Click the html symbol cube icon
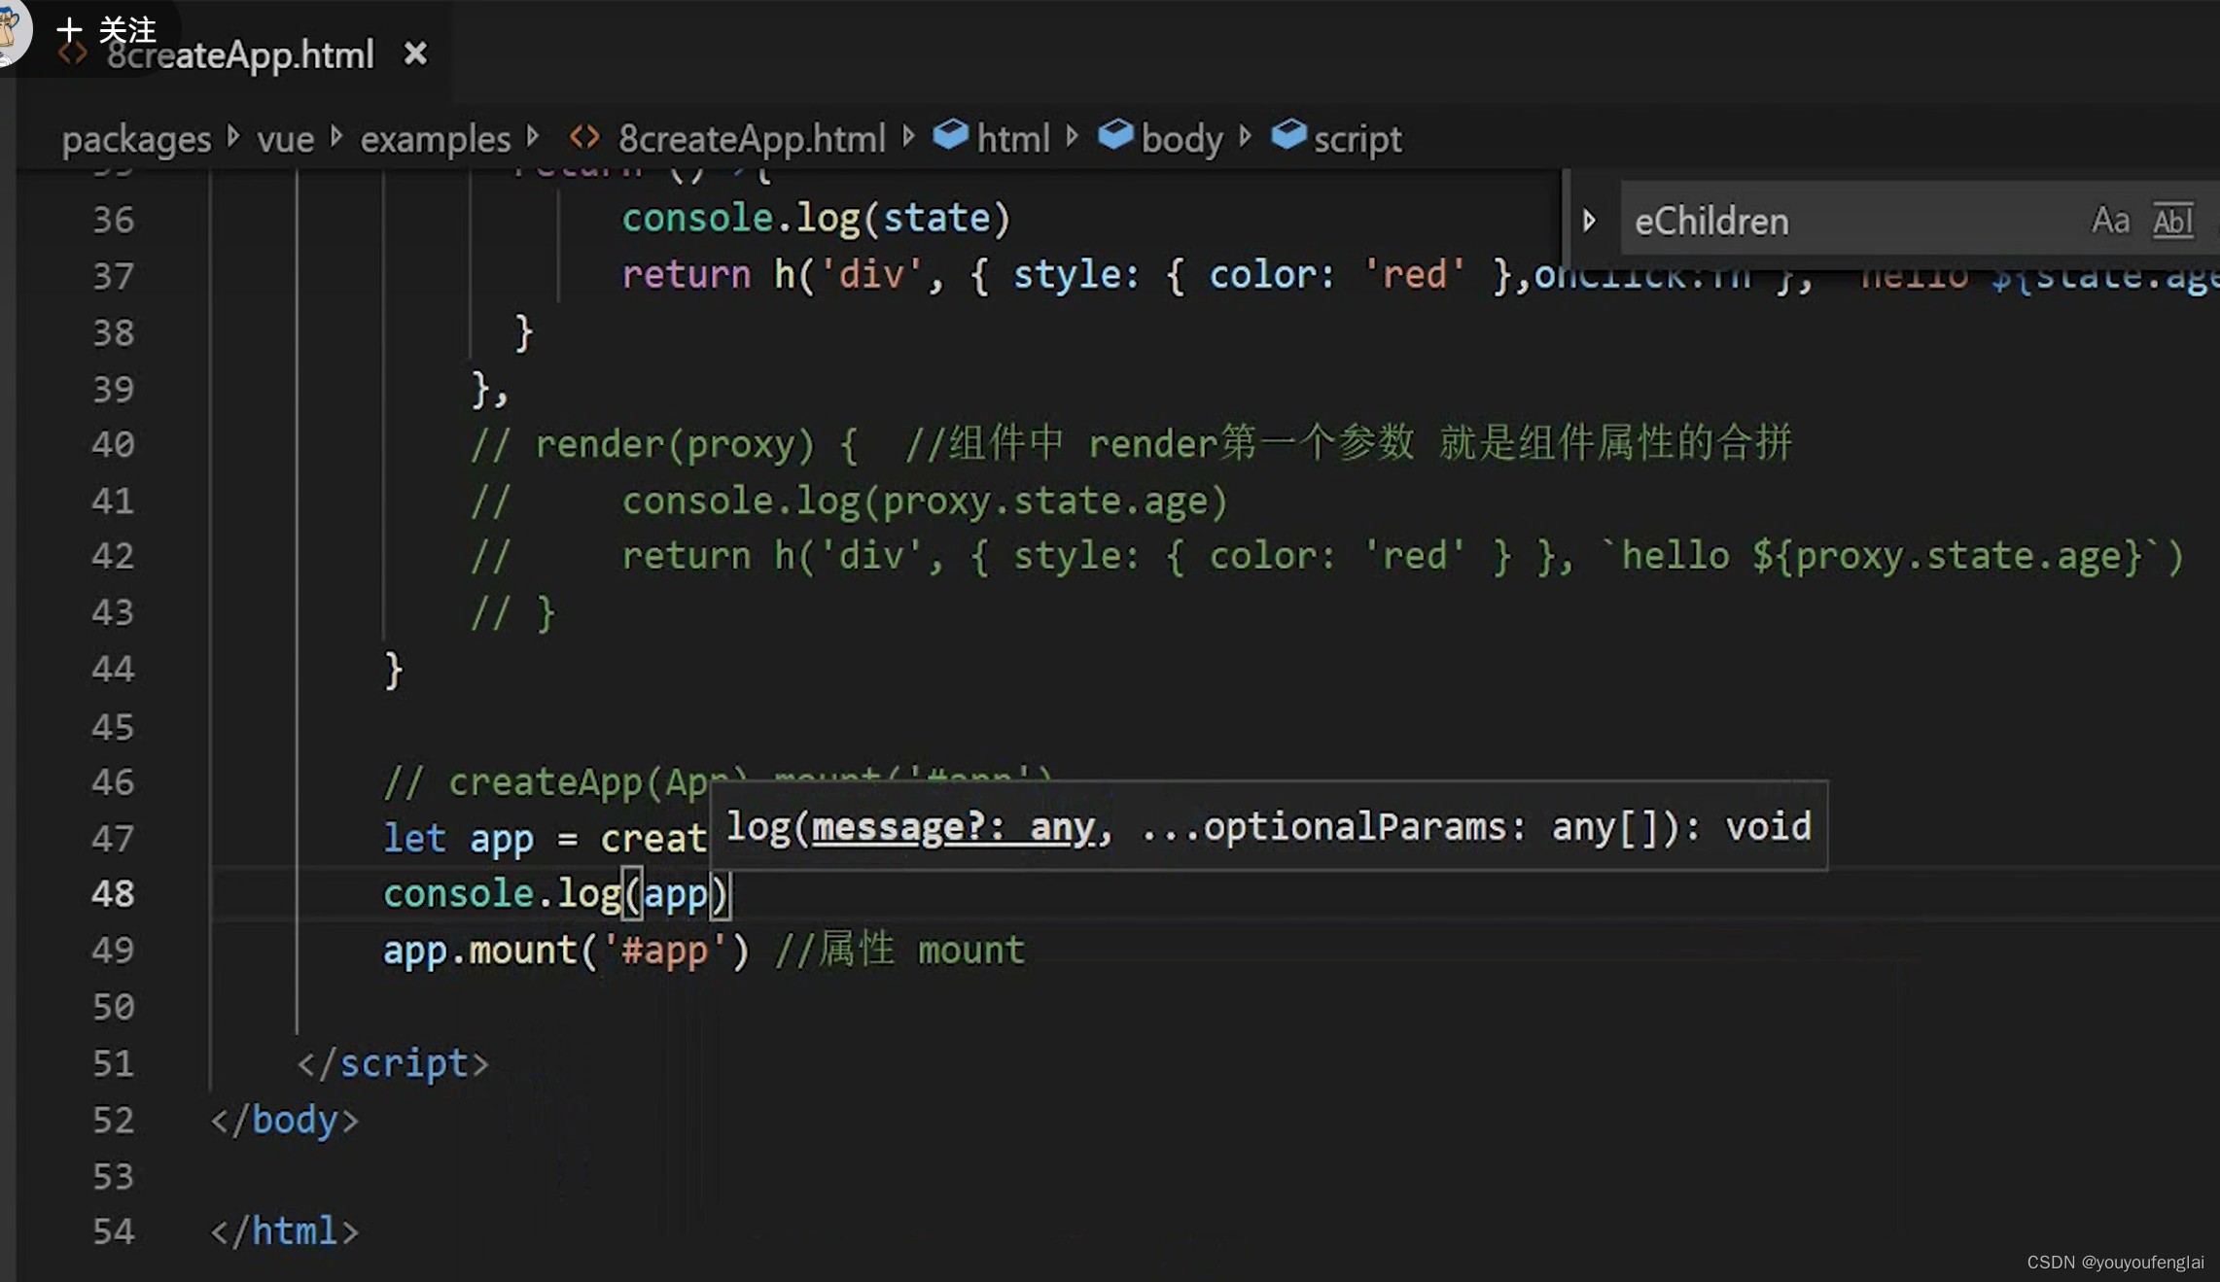 [x=950, y=135]
